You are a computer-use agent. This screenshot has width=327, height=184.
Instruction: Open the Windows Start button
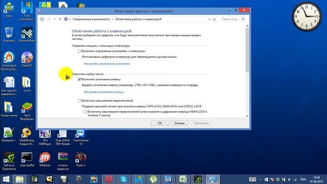click(6, 179)
